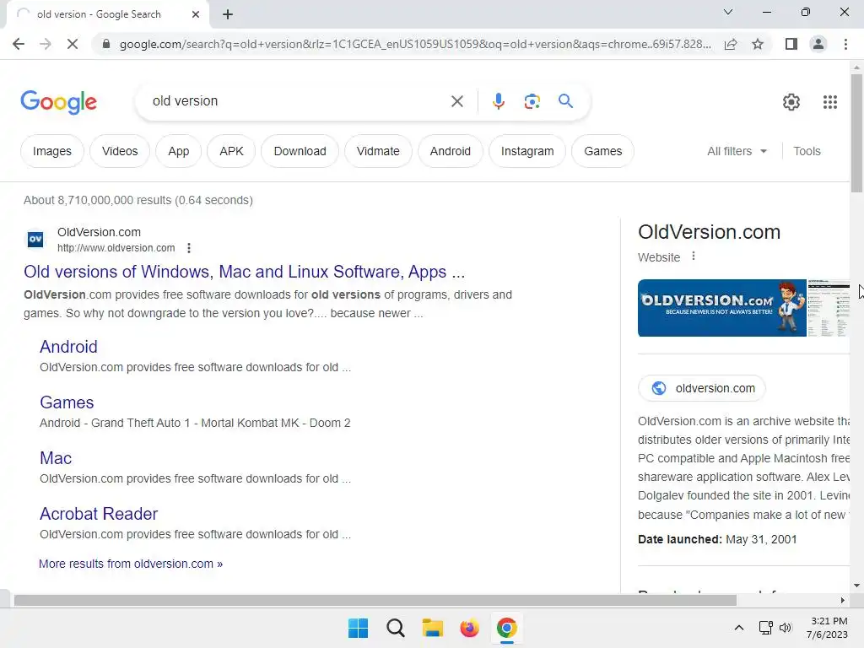View site information via the lock icon
864x648 pixels.
click(106, 44)
